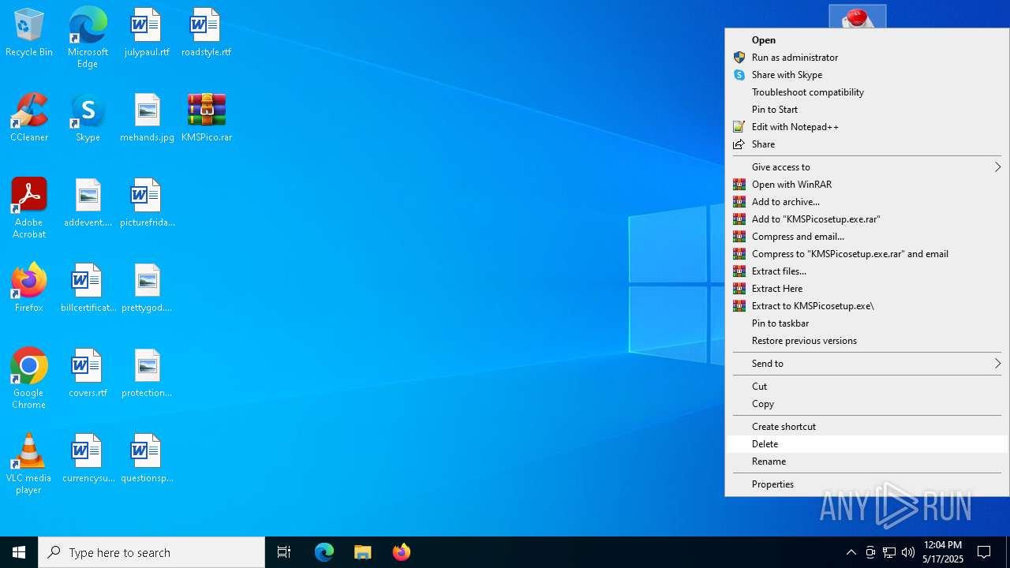Select the KMSPico.rar archive icon
The width and height of the screenshot is (1010, 568).
pyautogui.click(x=206, y=118)
